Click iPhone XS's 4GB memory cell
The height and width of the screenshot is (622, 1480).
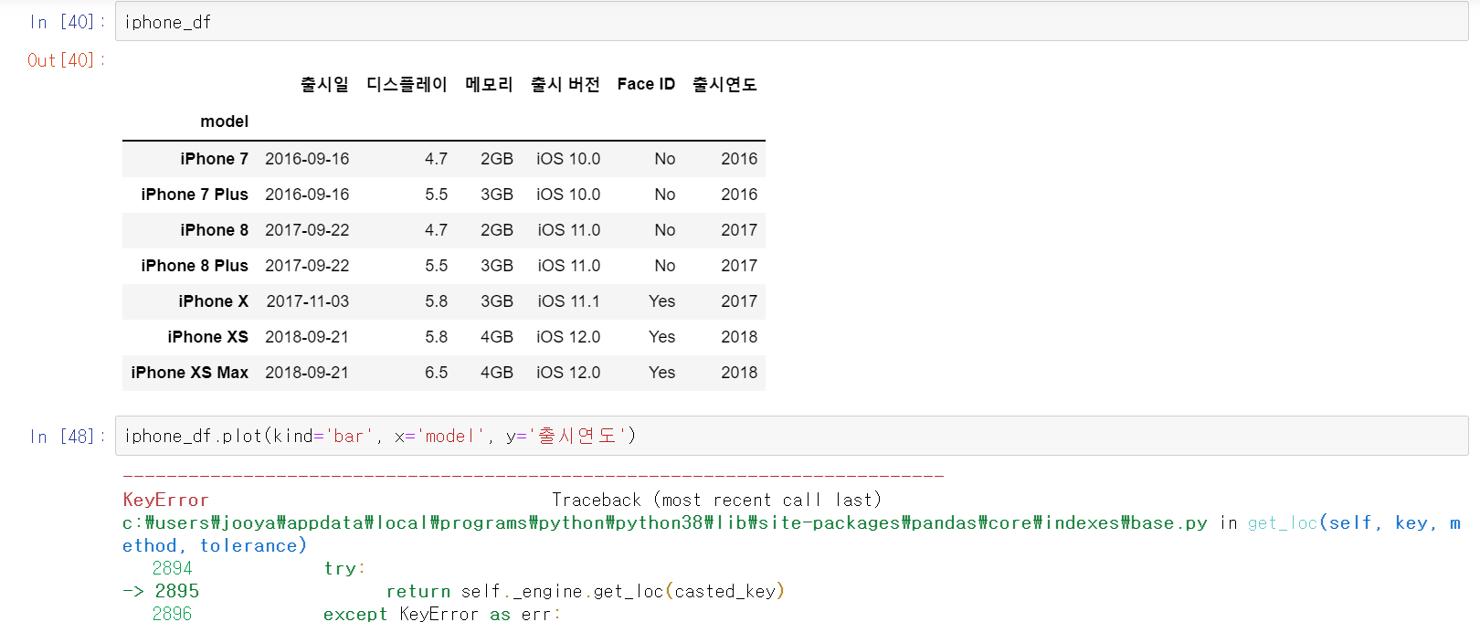tap(497, 337)
